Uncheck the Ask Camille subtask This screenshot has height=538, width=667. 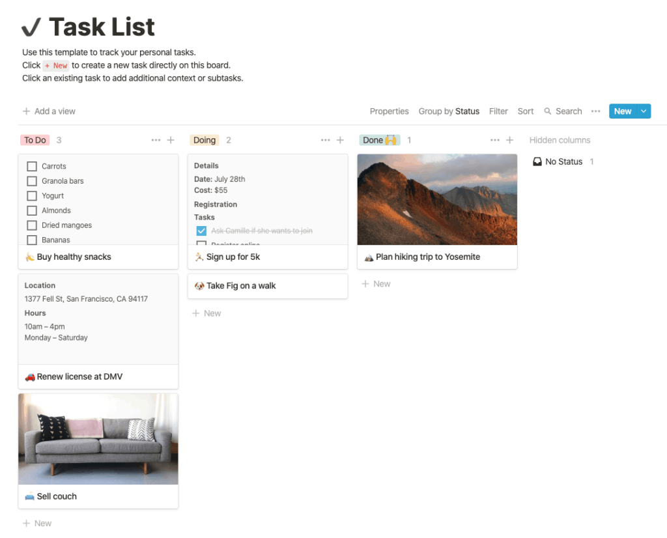201,231
